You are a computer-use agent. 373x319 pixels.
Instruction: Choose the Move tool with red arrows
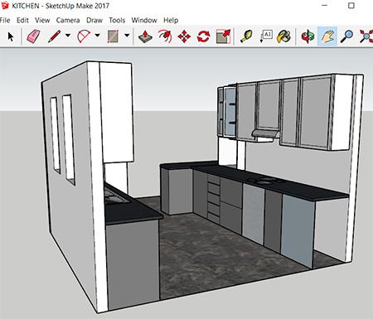184,36
